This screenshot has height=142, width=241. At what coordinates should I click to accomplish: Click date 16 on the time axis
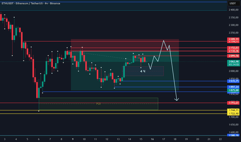(x=152, y=139)
